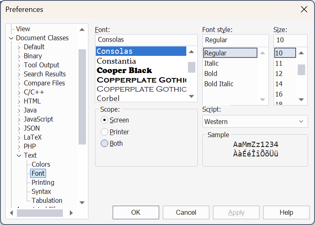Collapse the Document Classes node
The height and width of the screenshot is (225, 315).
click(11, 38)
